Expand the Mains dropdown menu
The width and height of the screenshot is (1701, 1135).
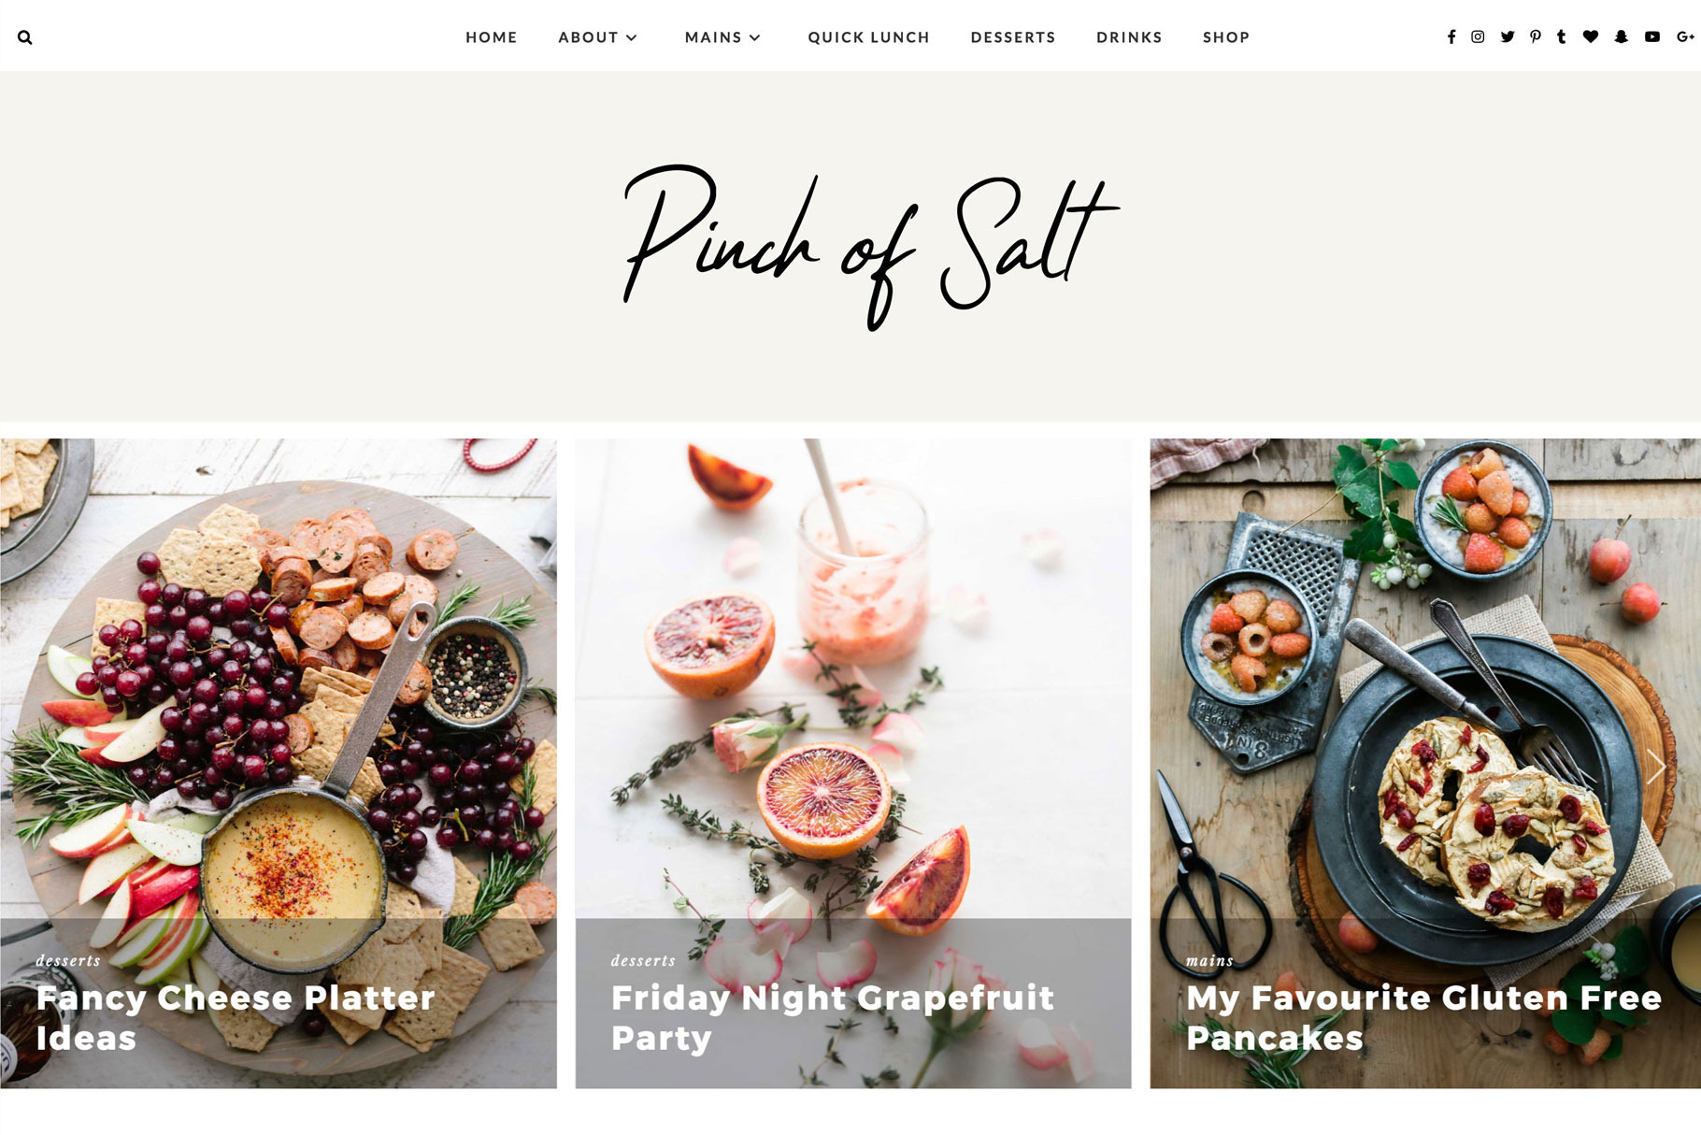coord(723,37)
